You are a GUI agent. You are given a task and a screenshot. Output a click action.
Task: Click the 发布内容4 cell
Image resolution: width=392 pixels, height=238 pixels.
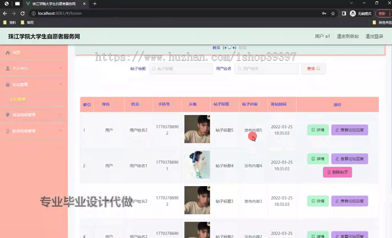[253, 166]
